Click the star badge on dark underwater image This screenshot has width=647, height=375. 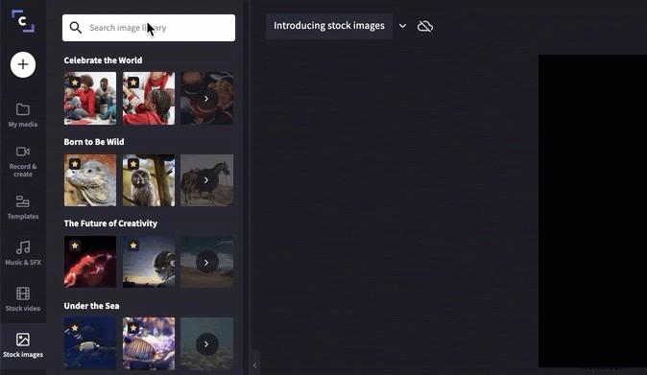[x=75, y=328]
